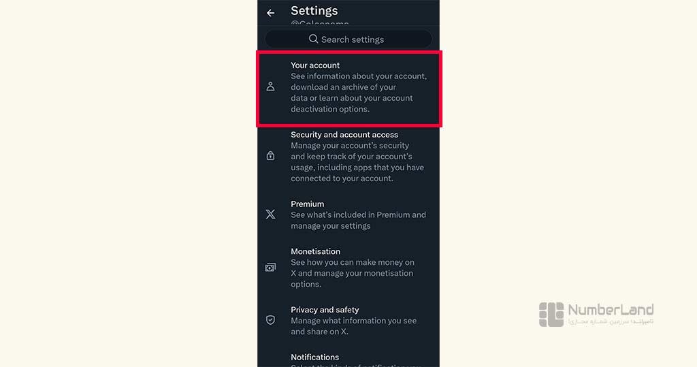
Task: Click the text 'manage your monetisation options'
Action: point(352,278)
